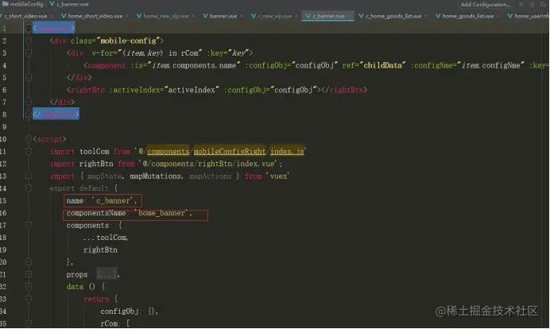Collapse the script block at line 10
Screen dimensions: 550x329
29,139
